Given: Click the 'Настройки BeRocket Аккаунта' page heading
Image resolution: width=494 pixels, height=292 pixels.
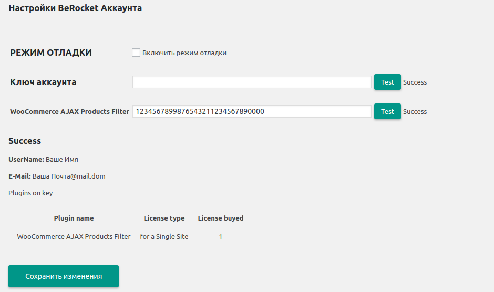Looking at the screenshot, I should pos(75,8).
